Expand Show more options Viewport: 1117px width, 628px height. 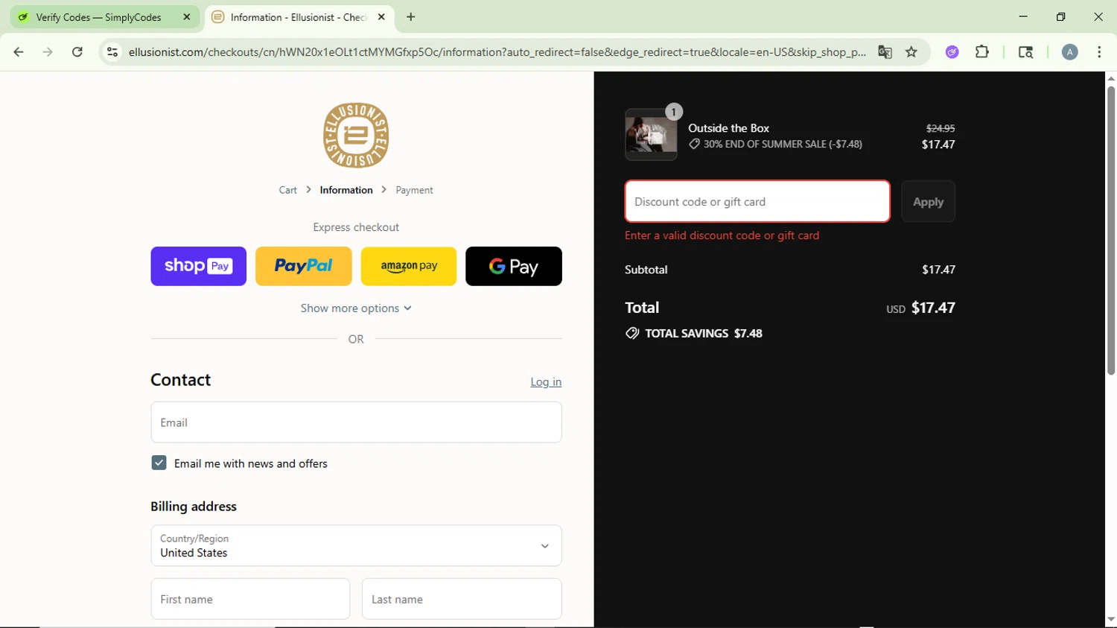(x=356, y=308)
